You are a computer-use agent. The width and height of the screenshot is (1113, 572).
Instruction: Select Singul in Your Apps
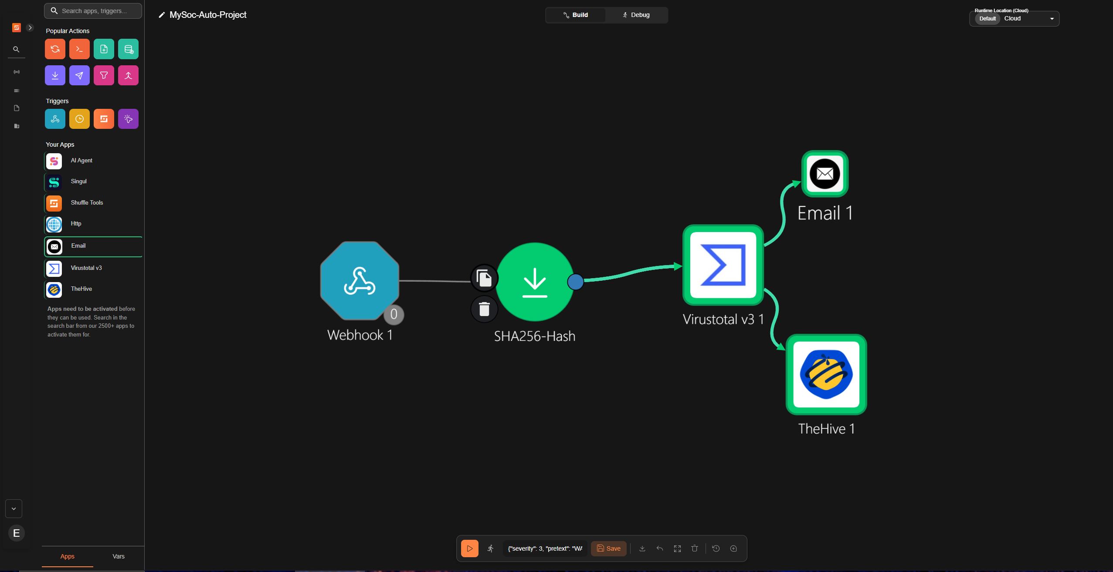coord(93,182)
